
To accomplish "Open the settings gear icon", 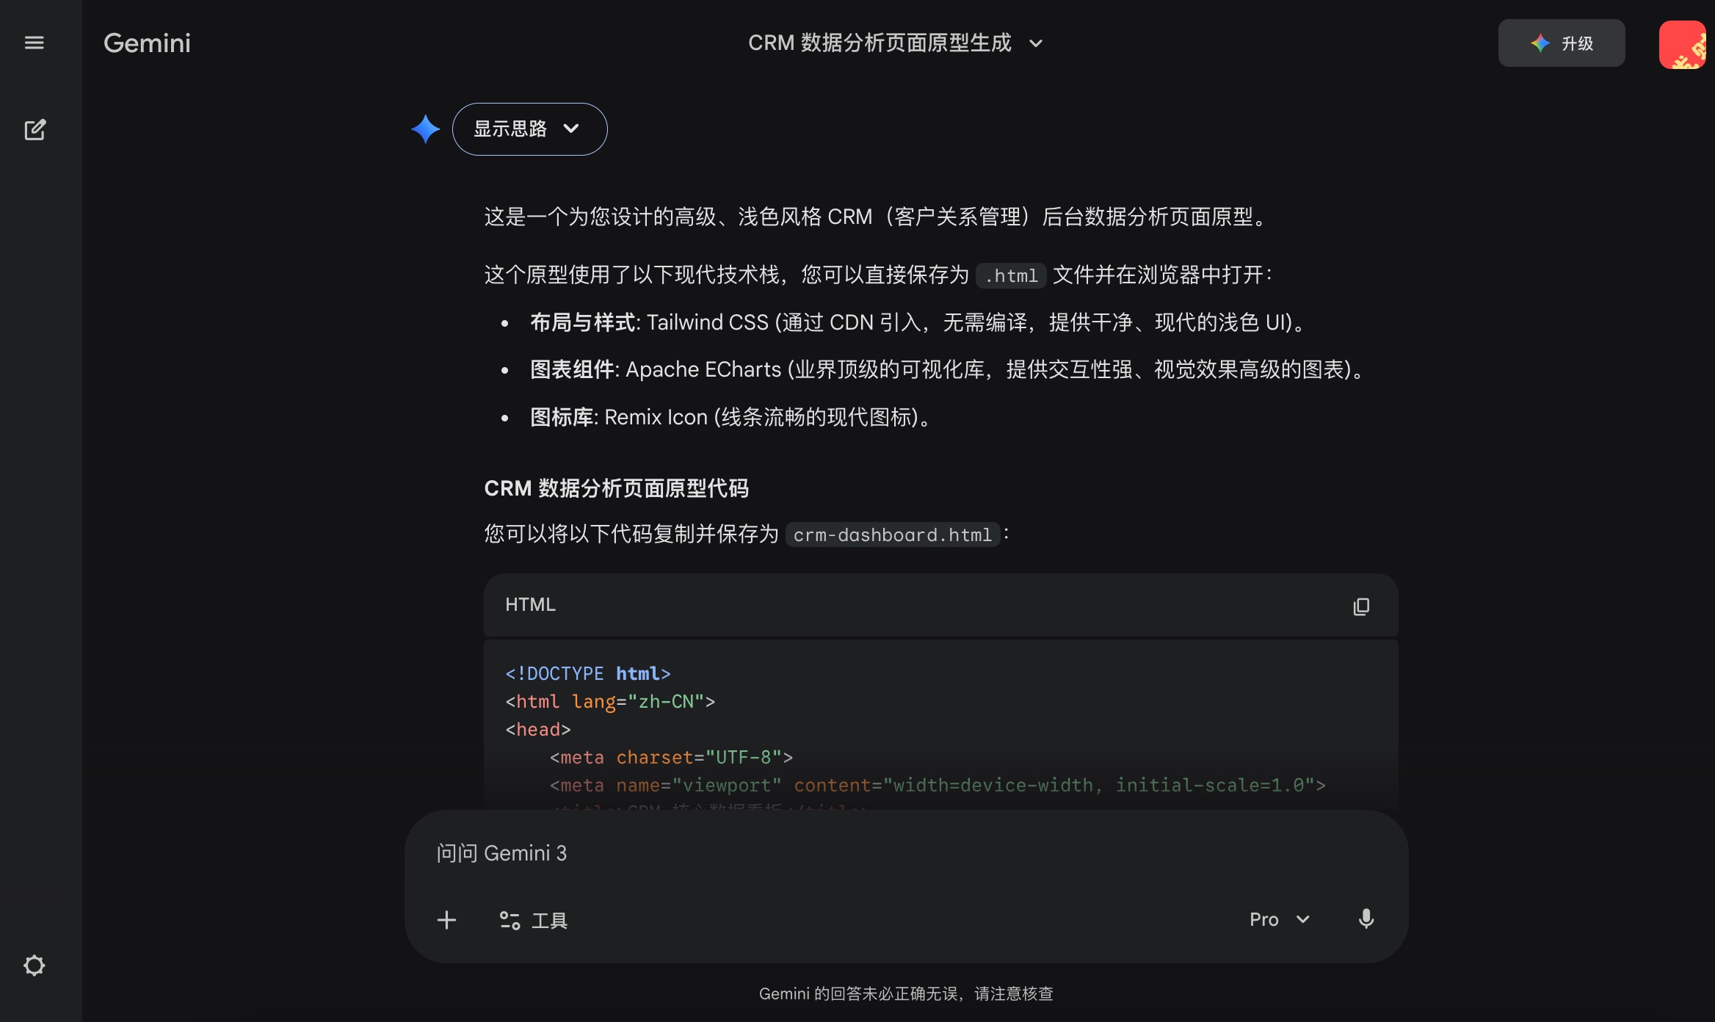I will (x=35, y=965).
